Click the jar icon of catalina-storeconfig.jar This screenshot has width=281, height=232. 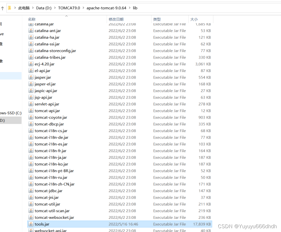pyautogui.click(x=31, y=51)
